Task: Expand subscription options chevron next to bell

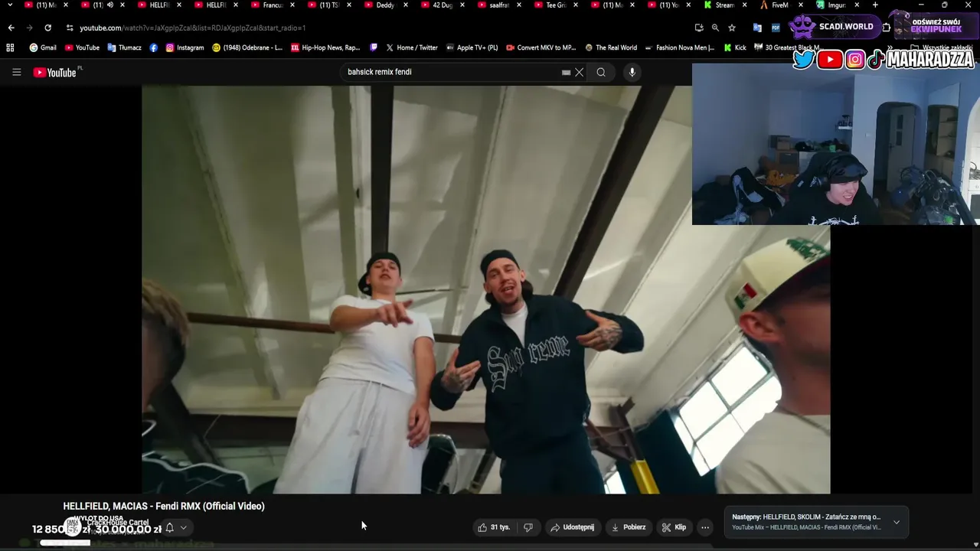Action: (x=183, y=527)
